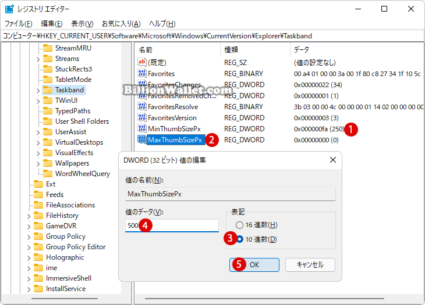The width and height of the screenshot is (425, 305).
Task: Expand the UserAssist tree node
Action: click(38, 132)
